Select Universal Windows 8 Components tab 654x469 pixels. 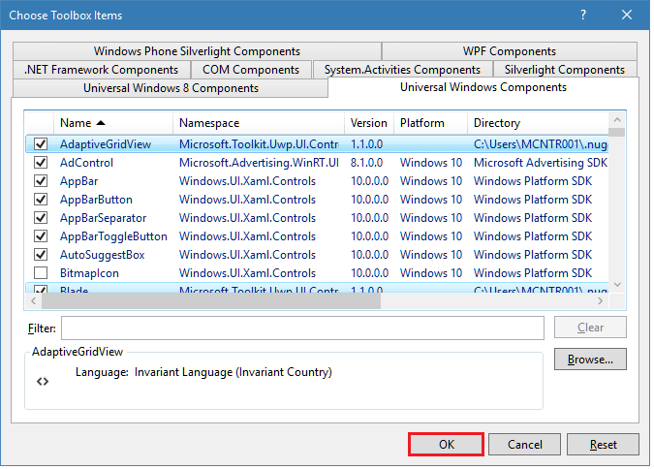tap(171, 88)
